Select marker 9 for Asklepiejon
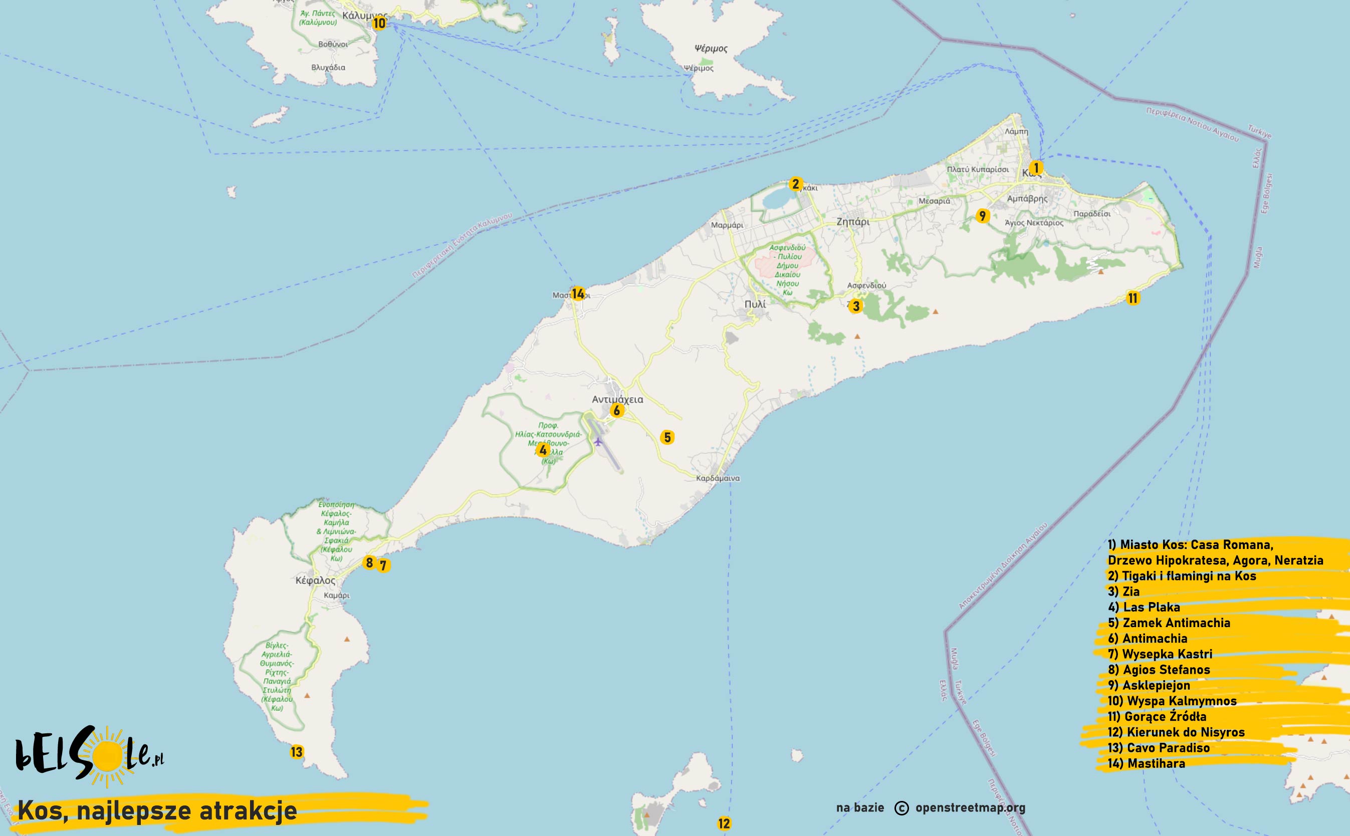Image resolution: width=1350 pixels, height=836 pixels. click(x=982, y=215)
